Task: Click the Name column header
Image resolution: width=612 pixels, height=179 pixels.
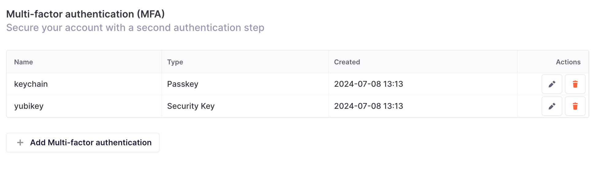Action: [x=24, y=62]
